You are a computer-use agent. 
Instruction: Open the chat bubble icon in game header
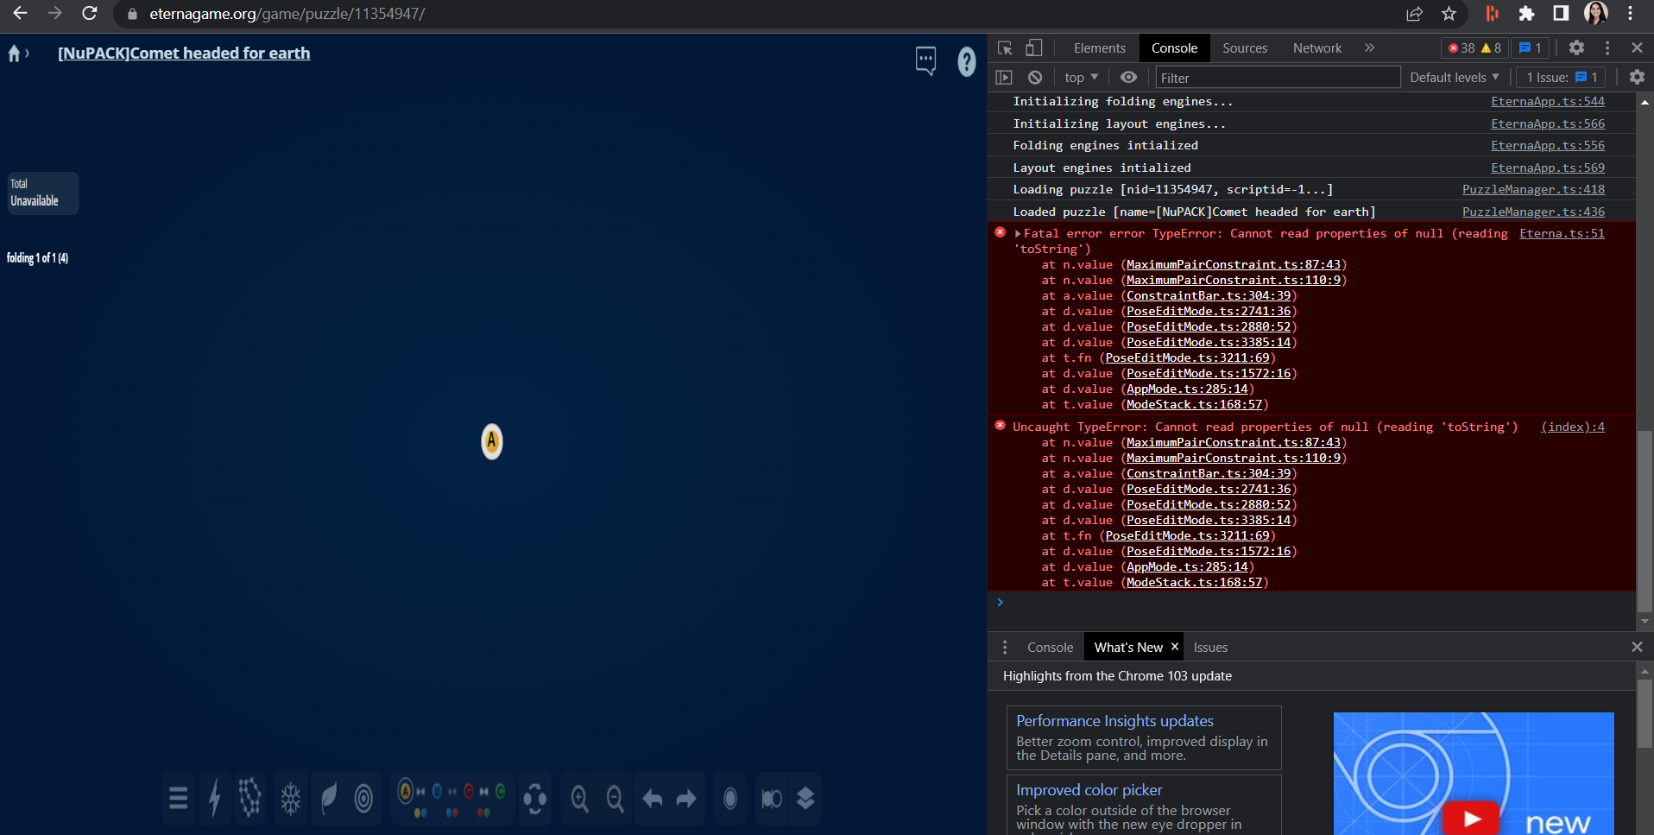pyautogui.click(x=925, y=60)
